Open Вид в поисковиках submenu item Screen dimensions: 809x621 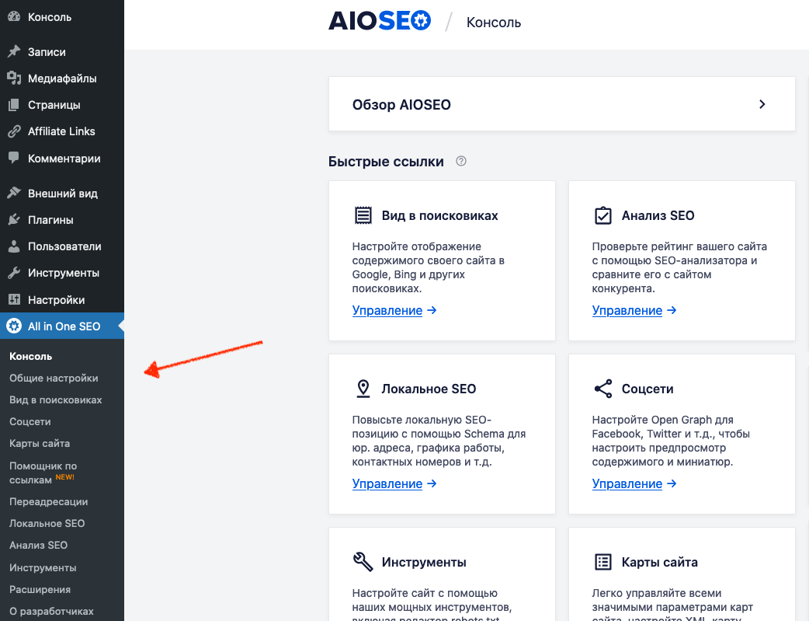tap(56, 399)
